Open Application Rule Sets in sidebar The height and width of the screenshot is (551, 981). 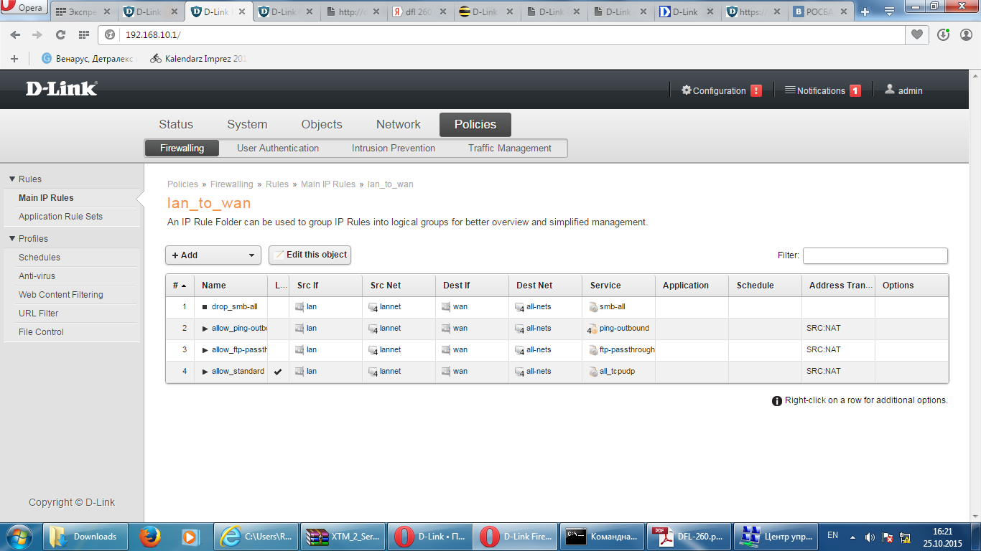pos(60,217)
